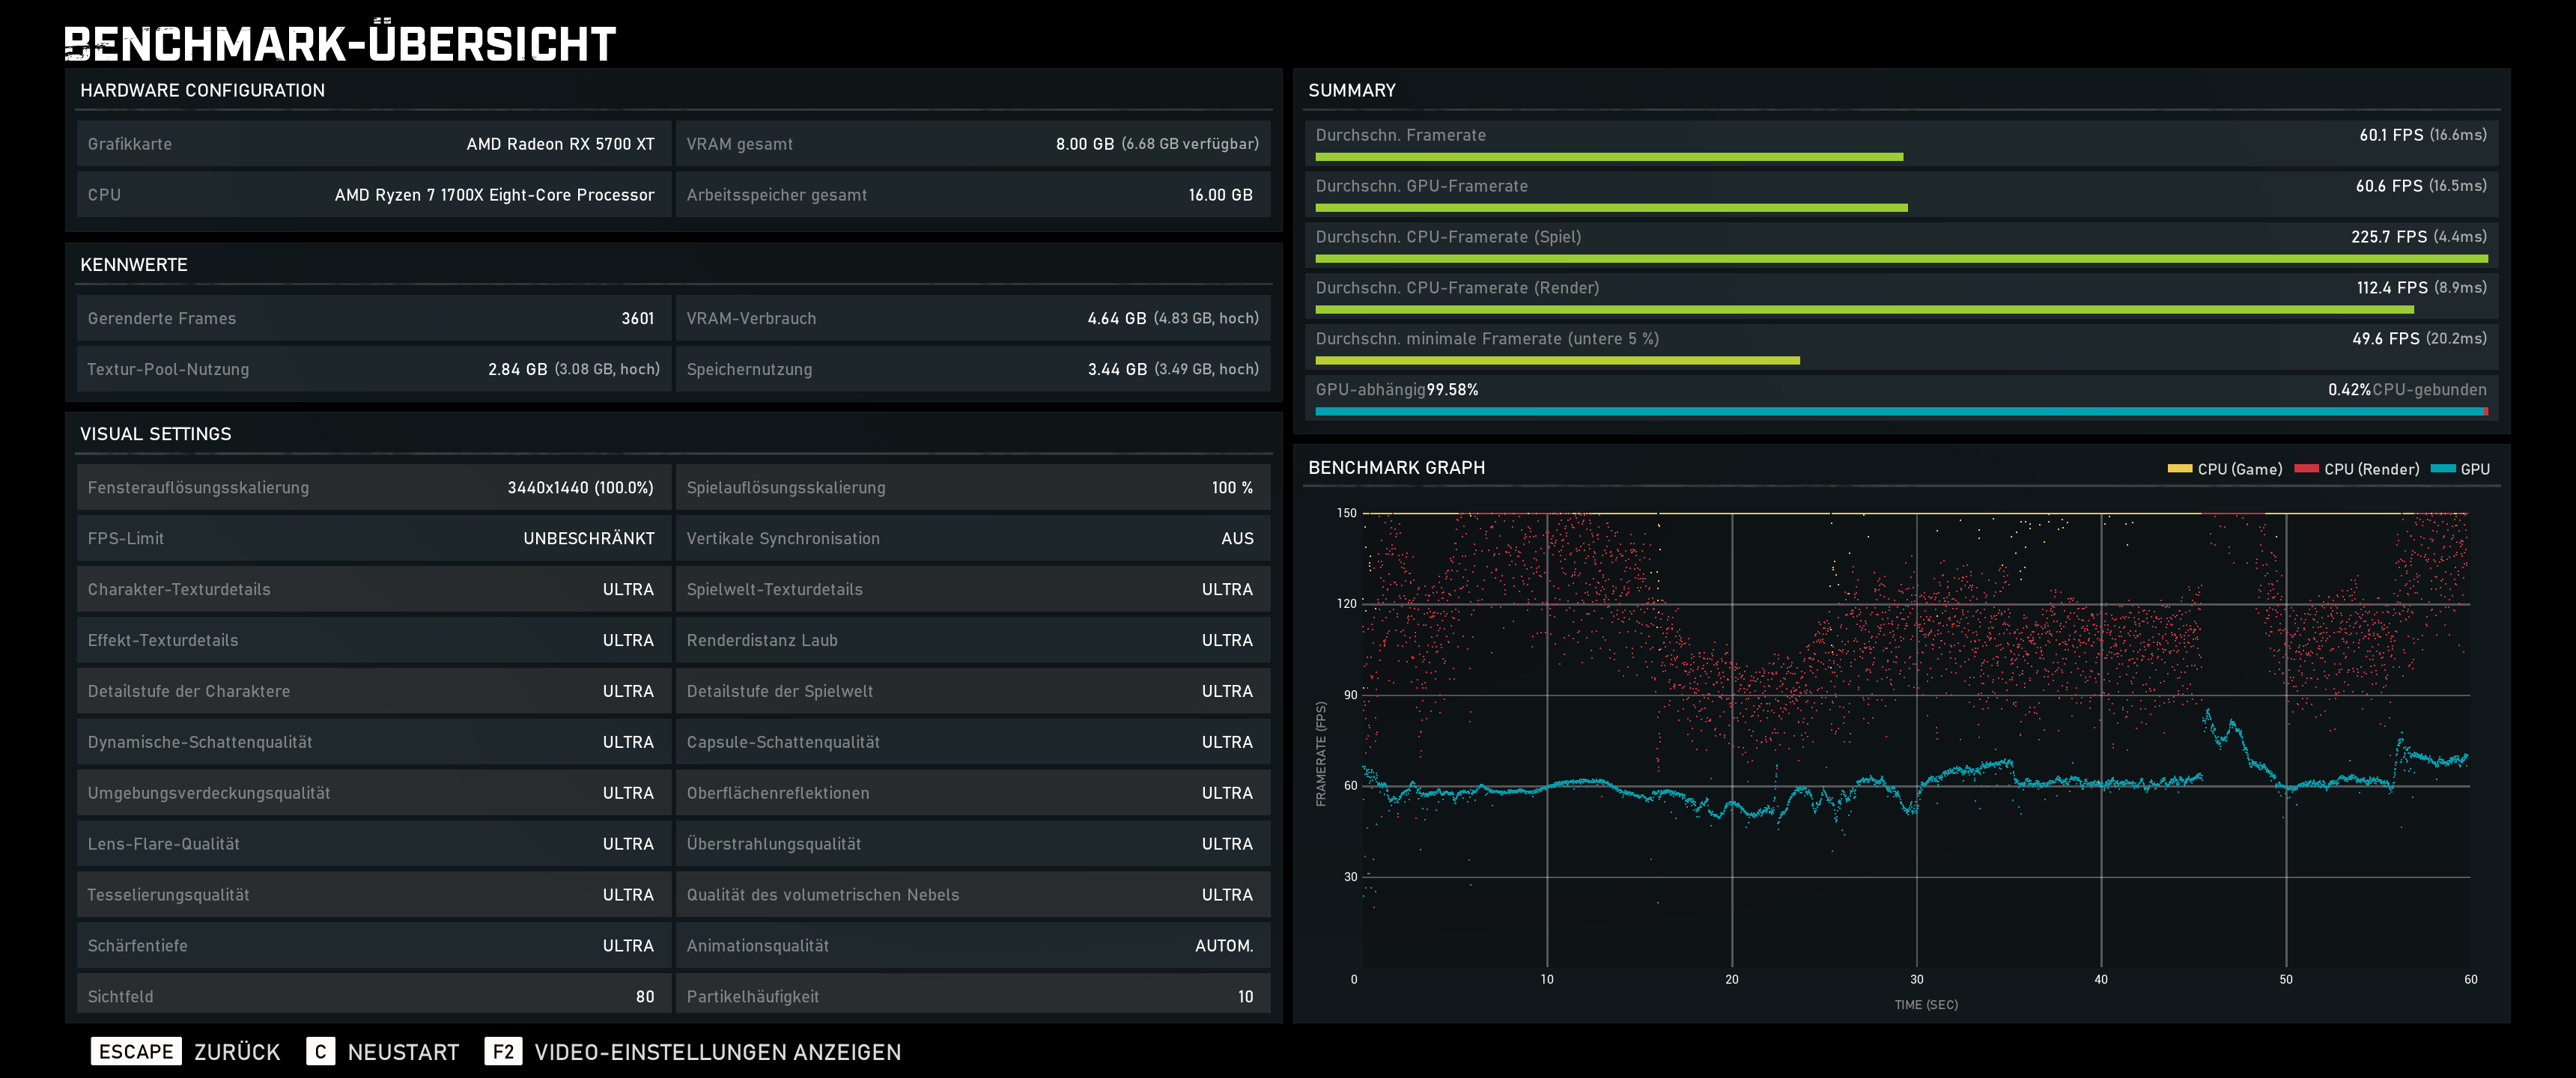This screenshot has height=1078, width=2576.
Task: Click the BENCHMARK GRAPH header
Action: [x=1396, y=468]
